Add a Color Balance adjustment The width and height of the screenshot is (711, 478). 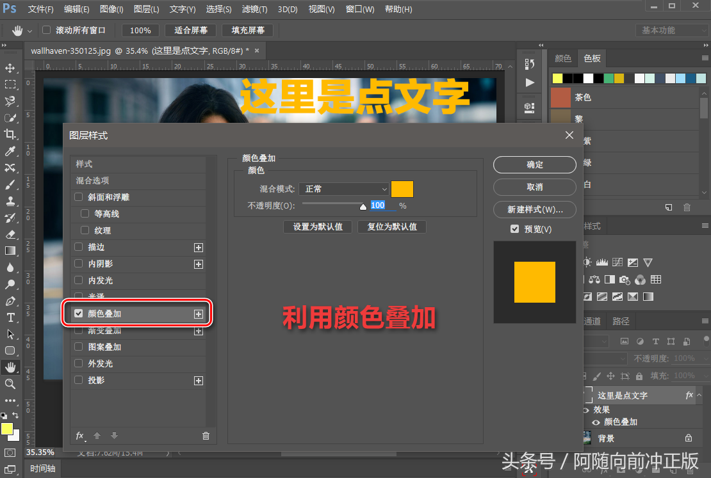(594, 280)
